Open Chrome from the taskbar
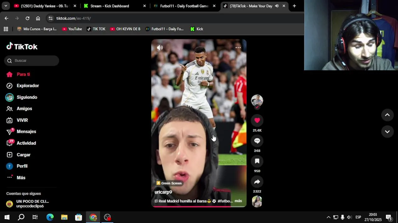The height and width of the screenshot is (223, 398). coord(93,217)
